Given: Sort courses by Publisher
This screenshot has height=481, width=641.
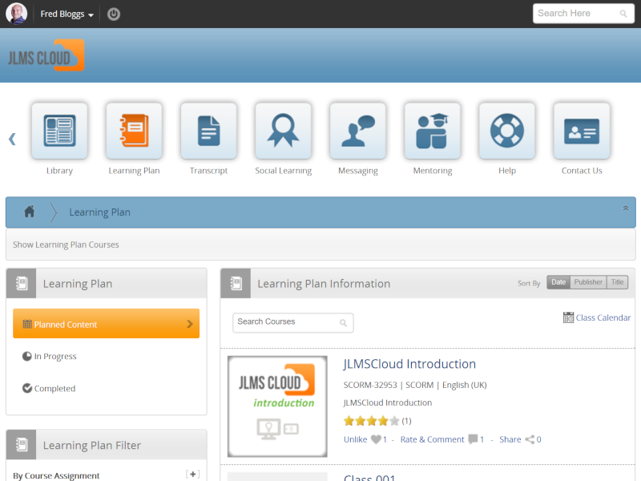Looking at the screenshot, I should tap(588, 282).
